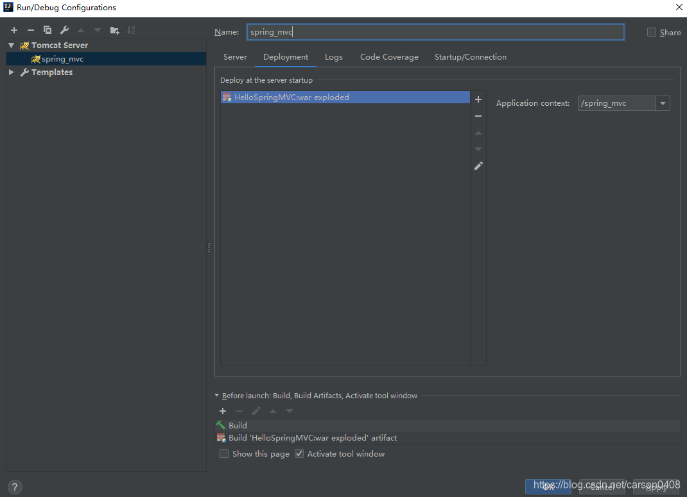Click the splitter handle between the panels
This screenshot has width=687, height=497.
click(x=209, y=248)
